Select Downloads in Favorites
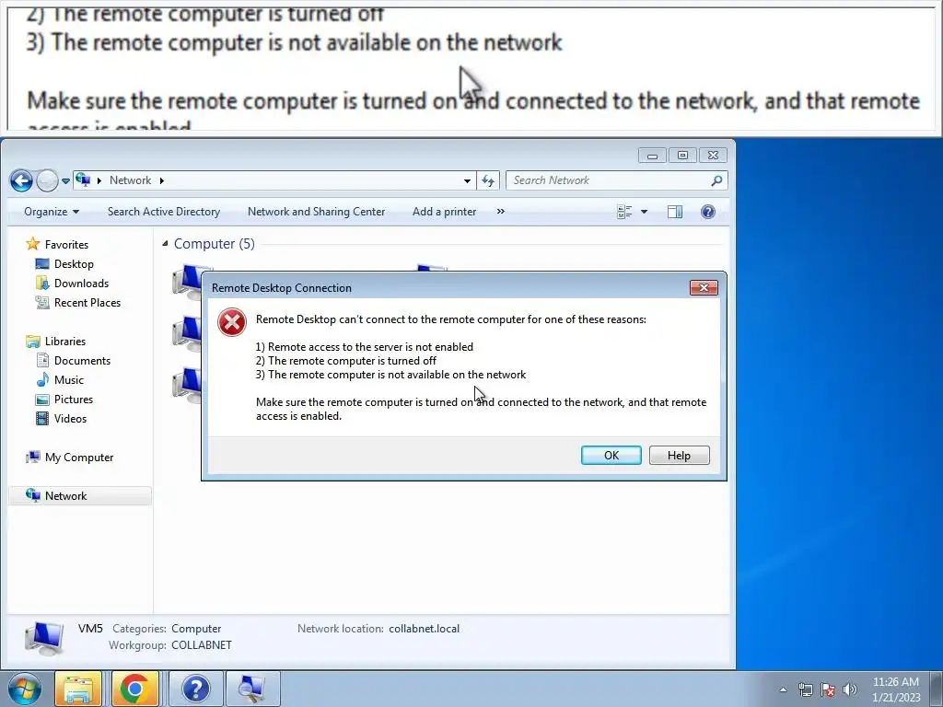 click(81, 284)
